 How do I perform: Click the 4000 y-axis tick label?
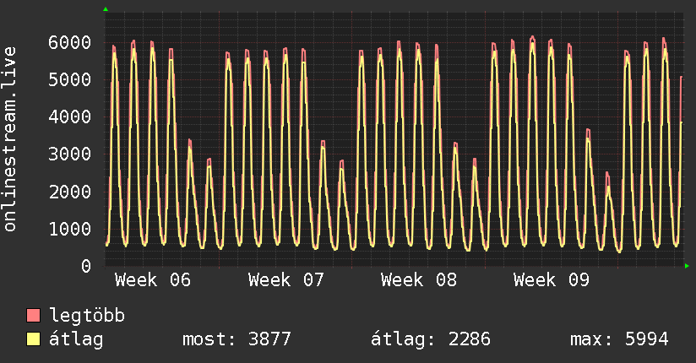pos(69,116)
